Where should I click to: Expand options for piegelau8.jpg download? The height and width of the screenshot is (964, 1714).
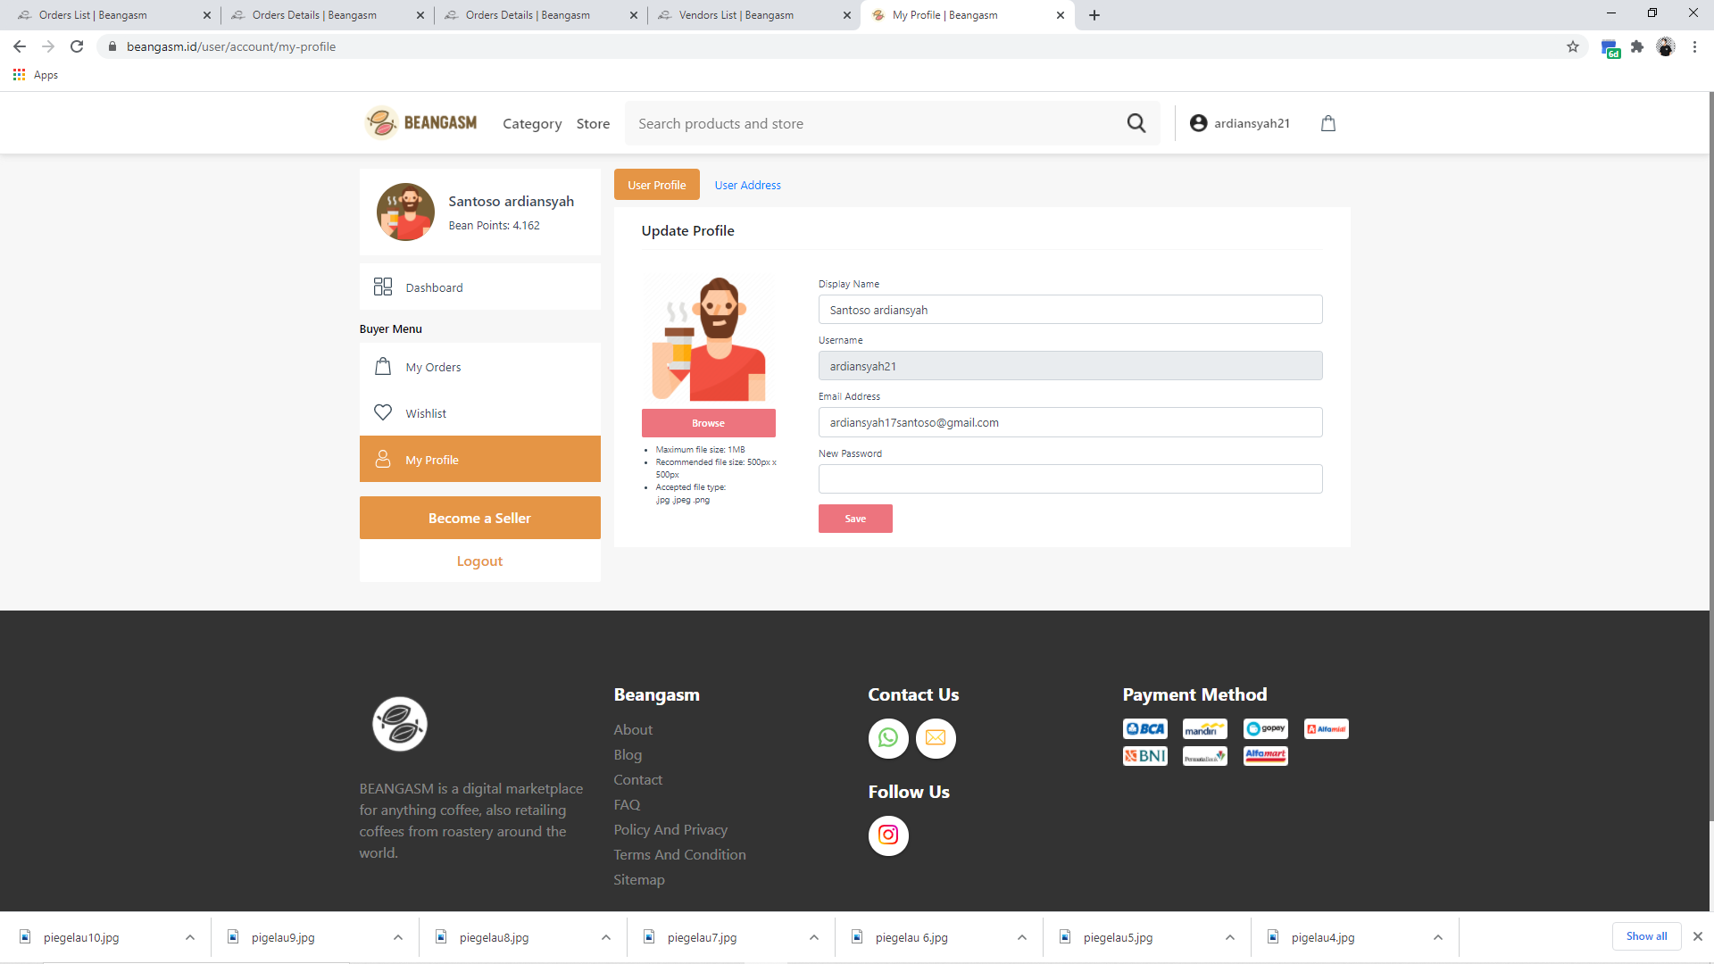(606, 937)
